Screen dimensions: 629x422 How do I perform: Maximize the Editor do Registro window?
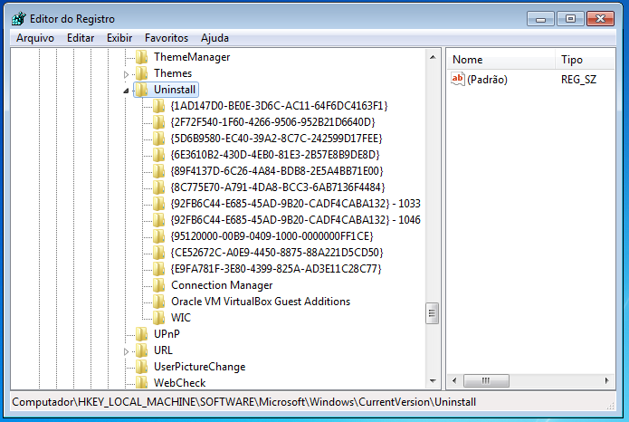point(570,19)
